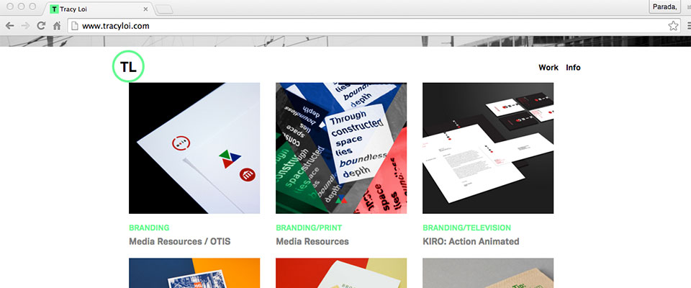Click the TL circle logo
This screenshot has height=288, width=691.
[128, 66]
